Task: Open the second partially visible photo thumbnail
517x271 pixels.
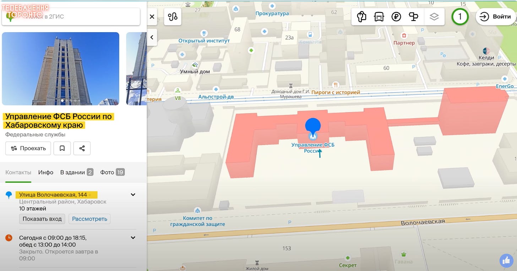Action: [x=136, y=69]
